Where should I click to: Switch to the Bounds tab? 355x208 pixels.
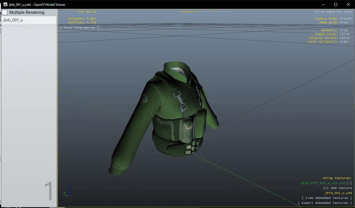[206, 12]
